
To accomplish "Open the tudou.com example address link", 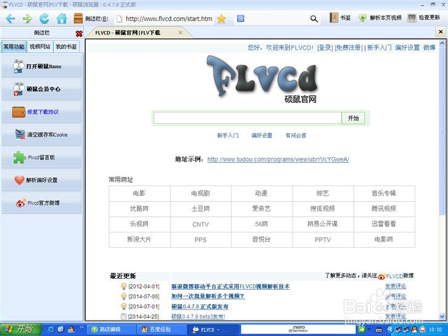I will [x=278, y=159].
